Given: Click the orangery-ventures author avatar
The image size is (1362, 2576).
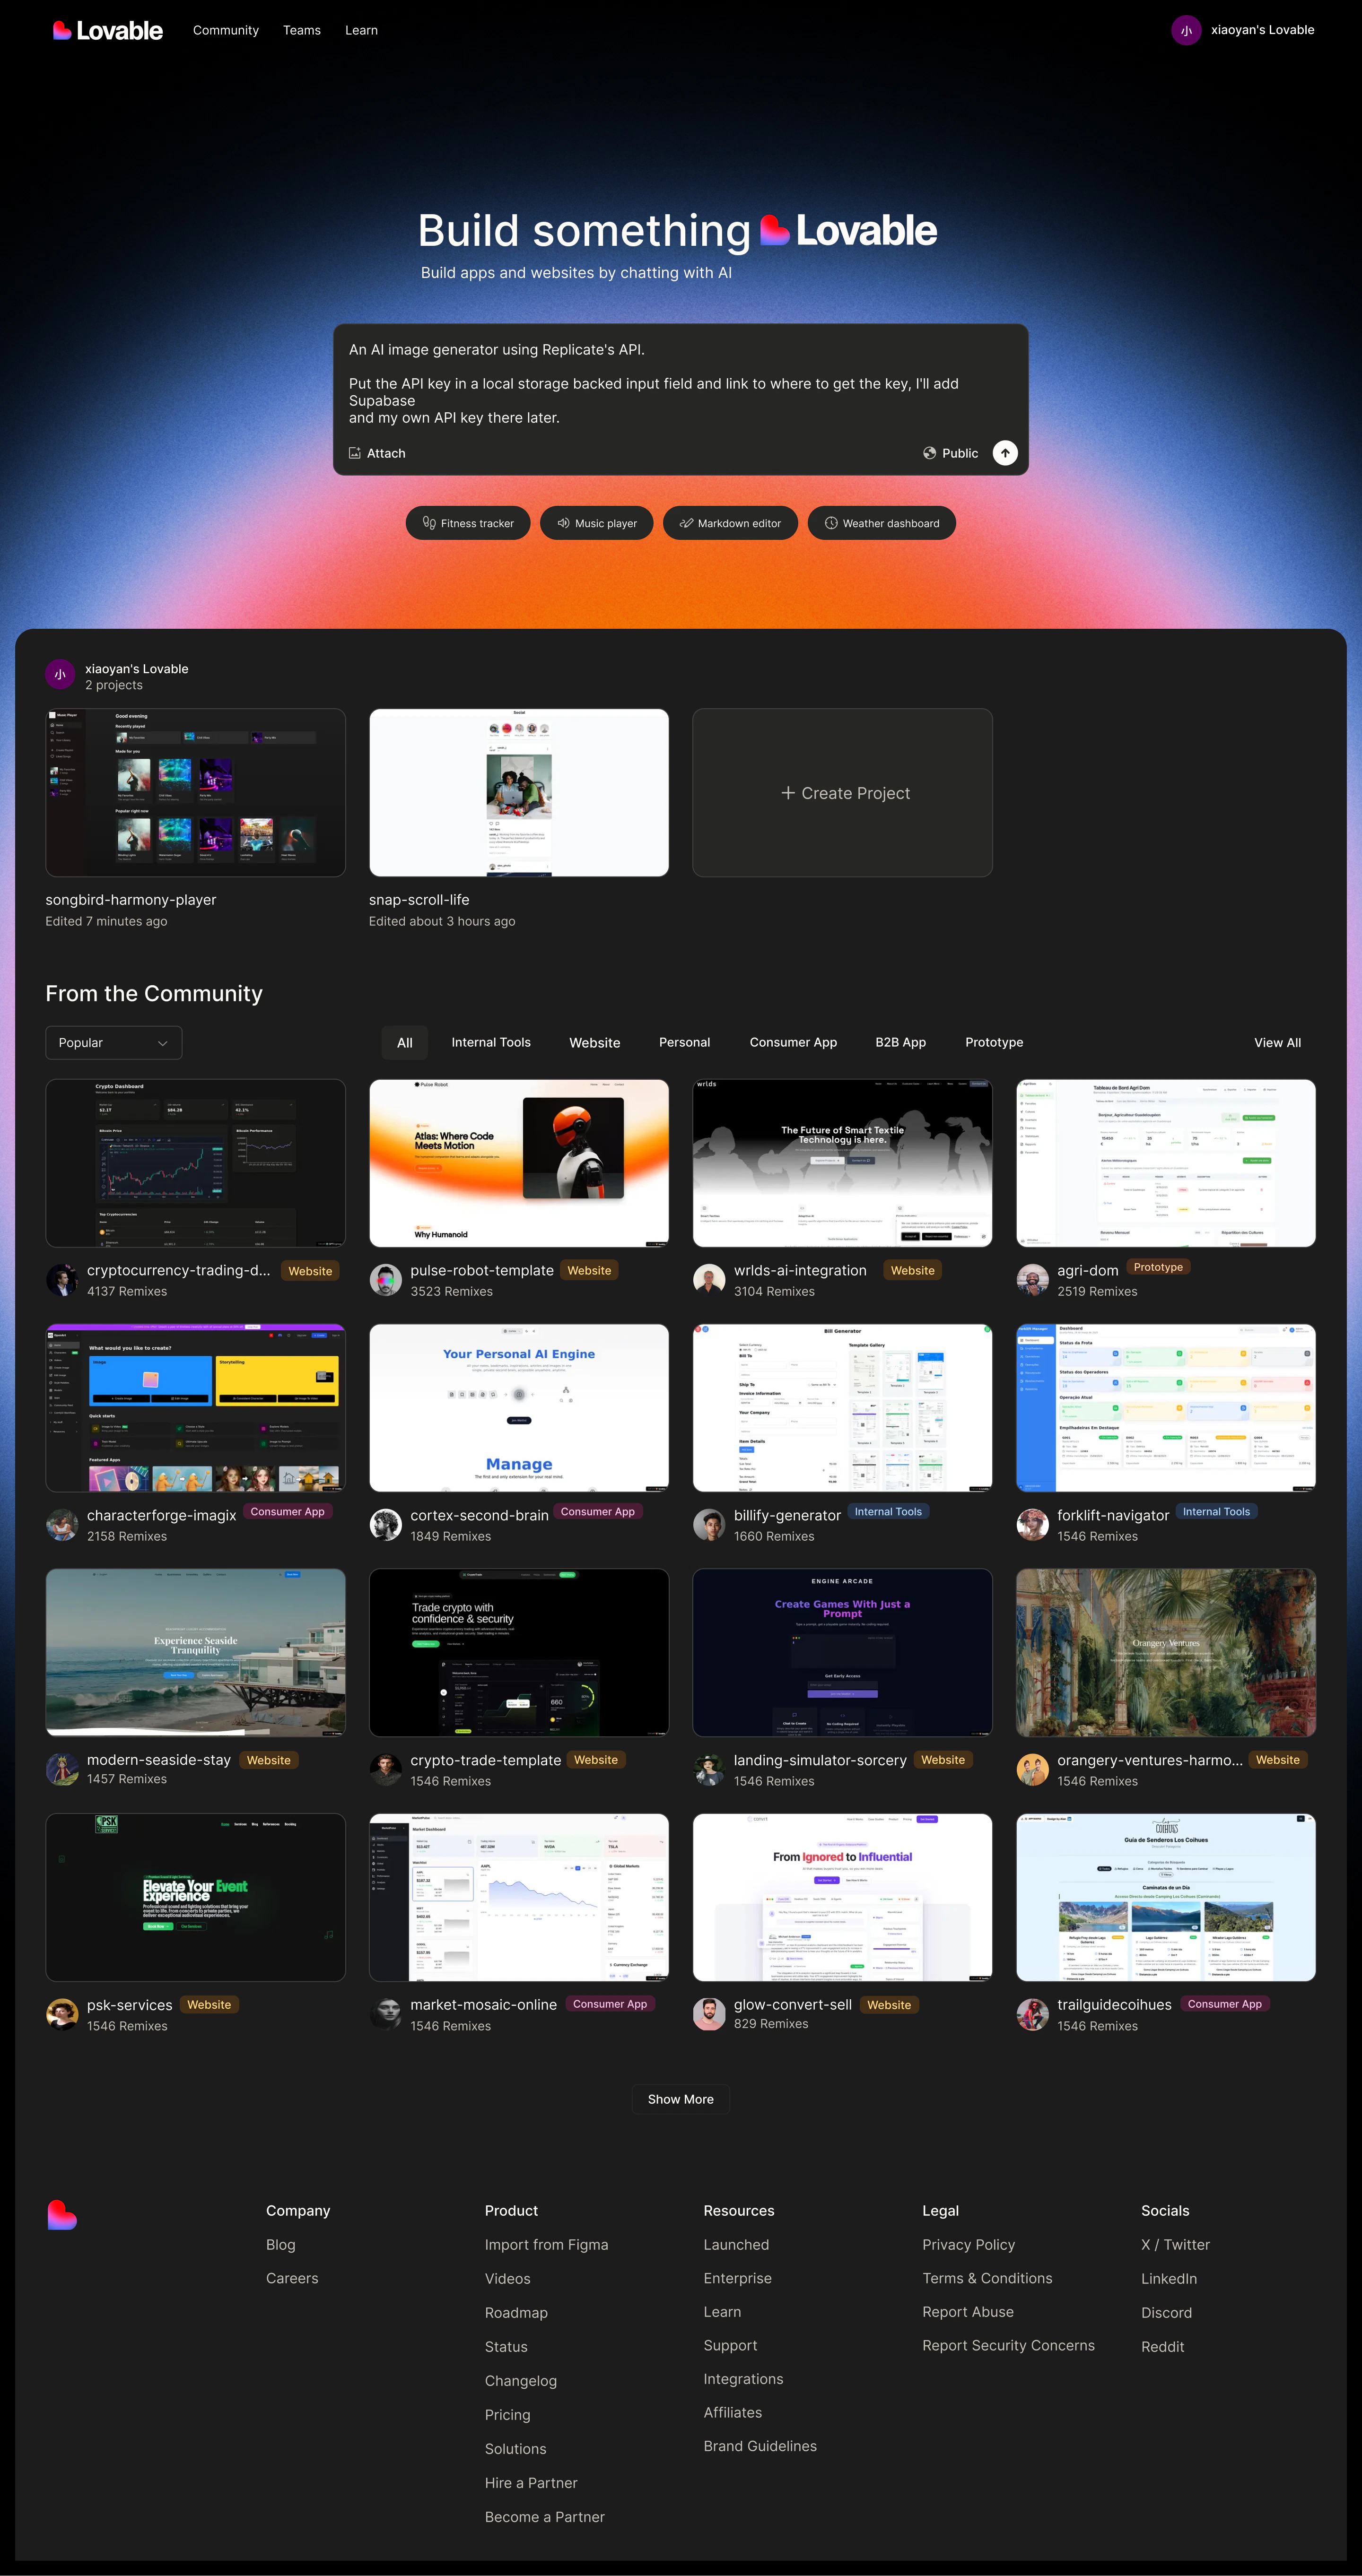Looking at the screenshot, I should coord(1033,1770).
